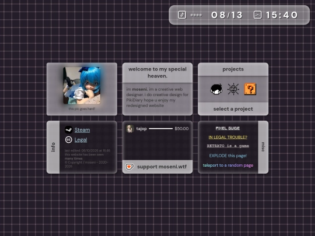Screen dimensions: 315x236
Task: Click the select a project label
Action: pyautogui.click(x=233, y=109)
